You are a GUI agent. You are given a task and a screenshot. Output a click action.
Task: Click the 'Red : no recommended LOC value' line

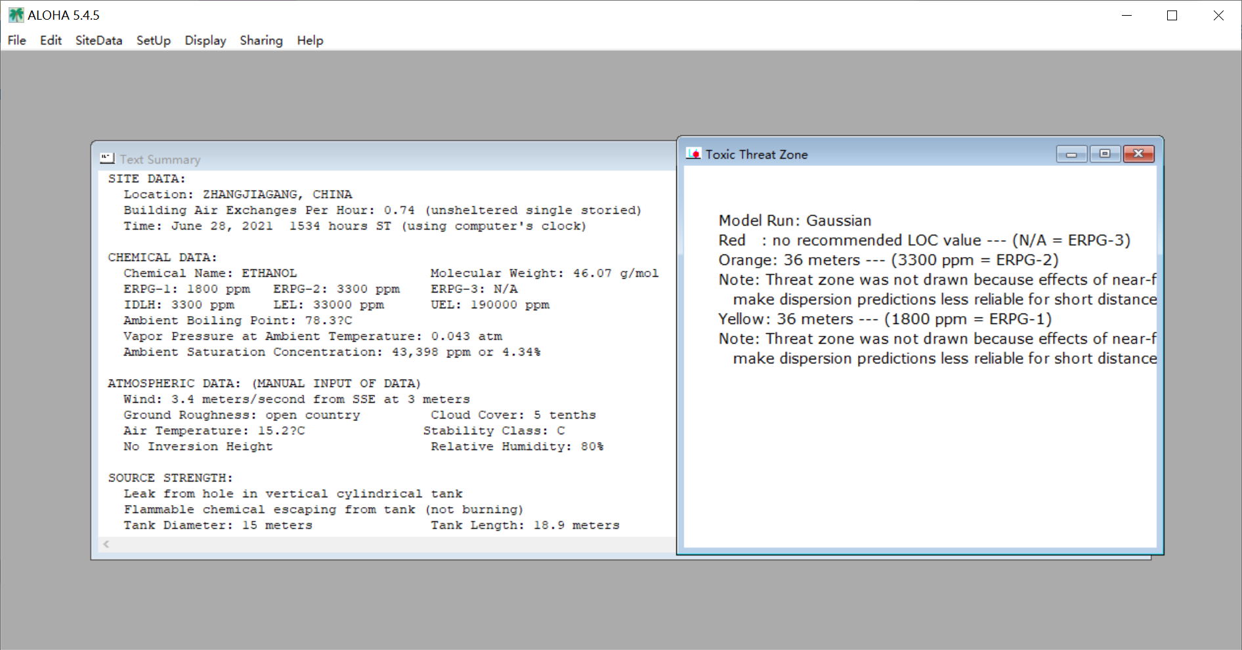pos(924,240)
